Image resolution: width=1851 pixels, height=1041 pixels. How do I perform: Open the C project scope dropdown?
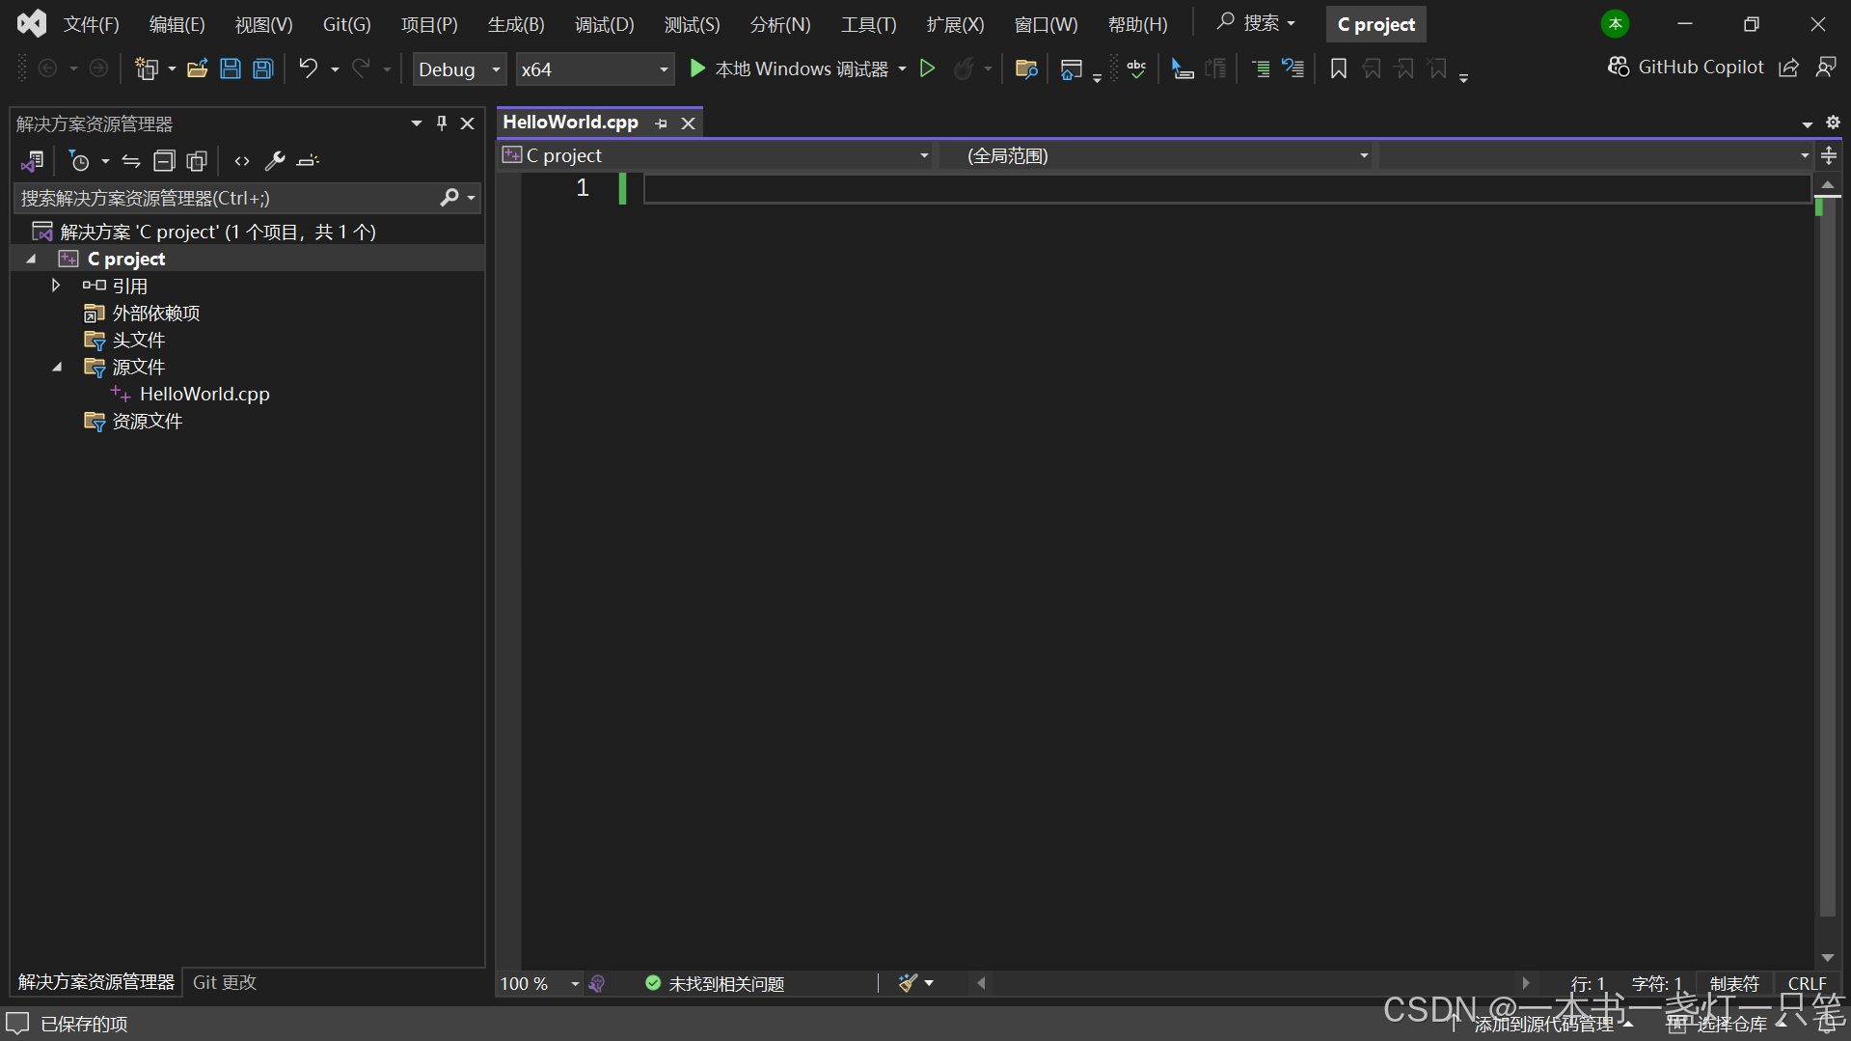point(716,155)
